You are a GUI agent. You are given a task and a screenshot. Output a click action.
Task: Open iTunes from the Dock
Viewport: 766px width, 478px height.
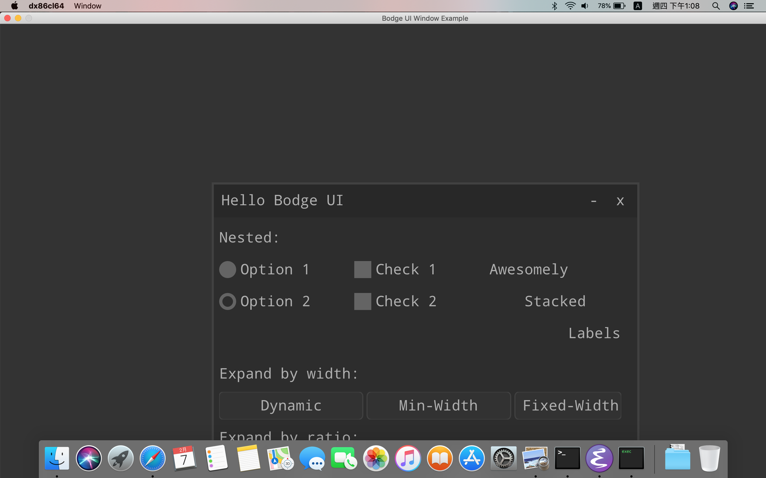click(x=408, y=458)
